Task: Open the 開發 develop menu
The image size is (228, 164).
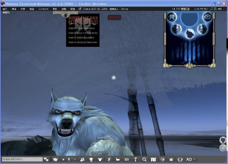Action: [72, 9]
